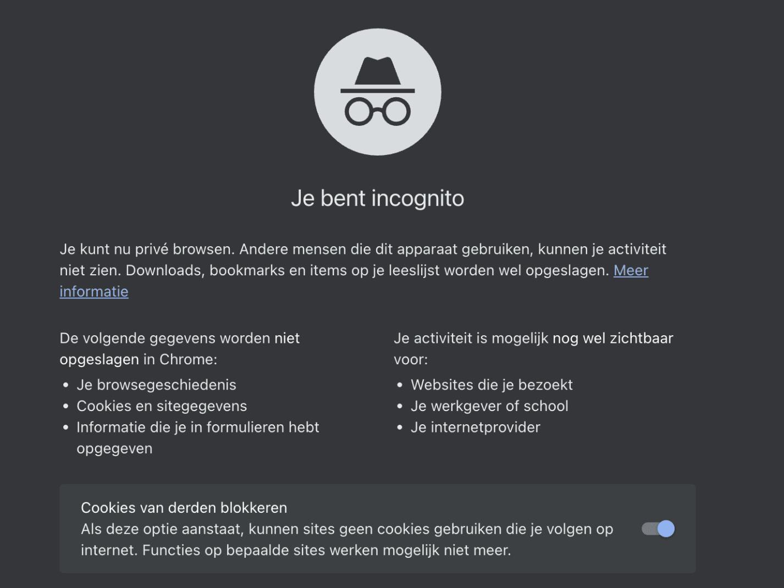
Task: Click "Informatie die je in formulieren hebt opgegeven"
Action: [x=197, y=428]
